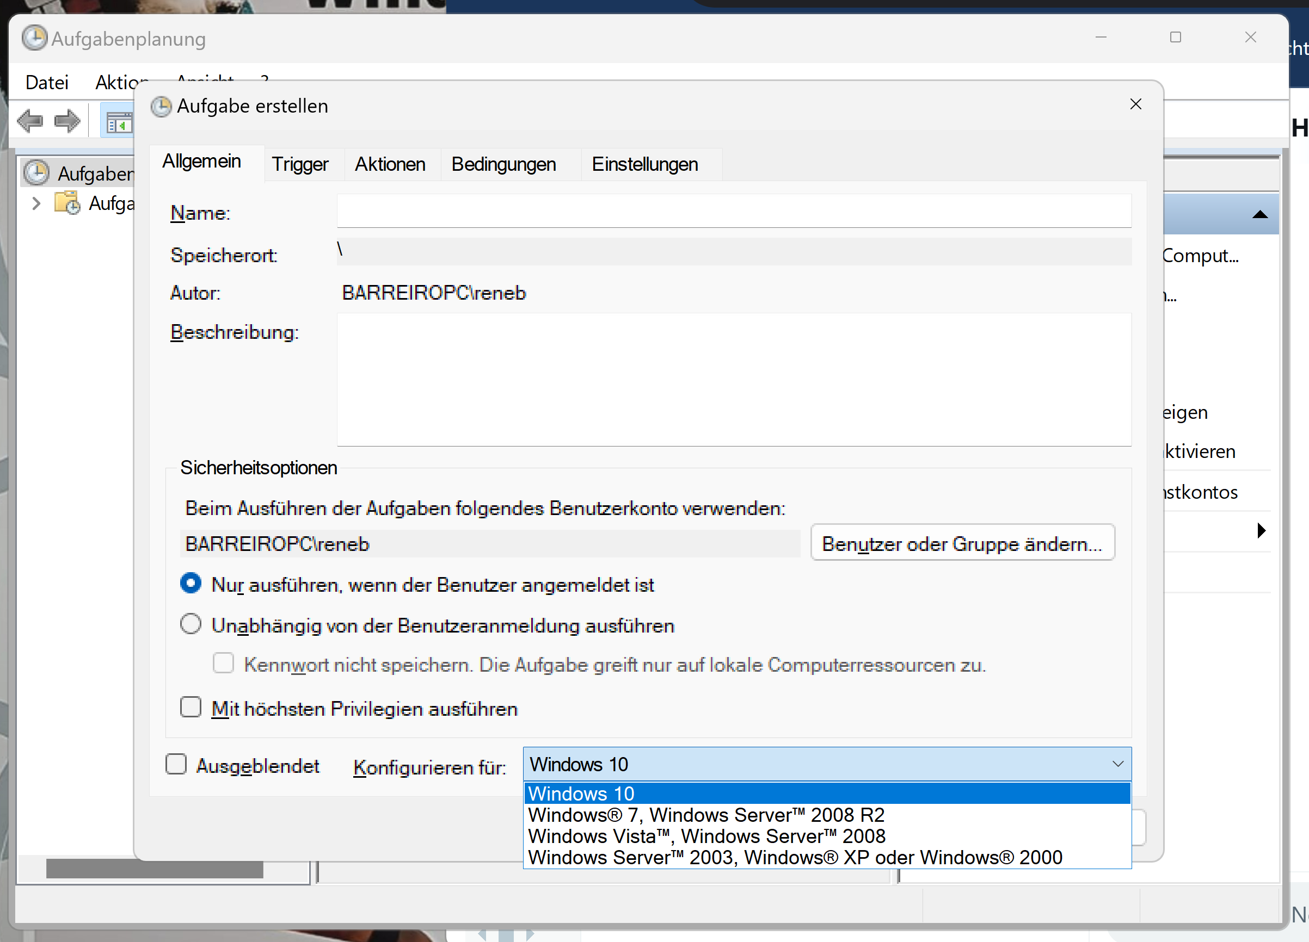
Task: Collapse the 'Konfigurieren für' combo box
Action: point(1117,764)
